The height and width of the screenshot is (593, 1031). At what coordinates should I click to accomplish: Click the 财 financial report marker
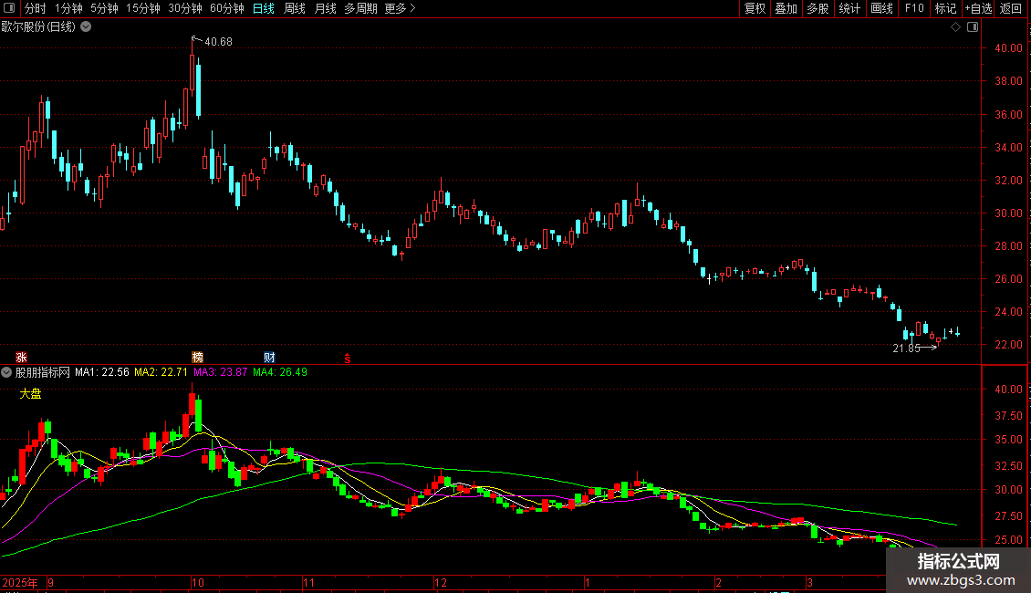[269, 357]
